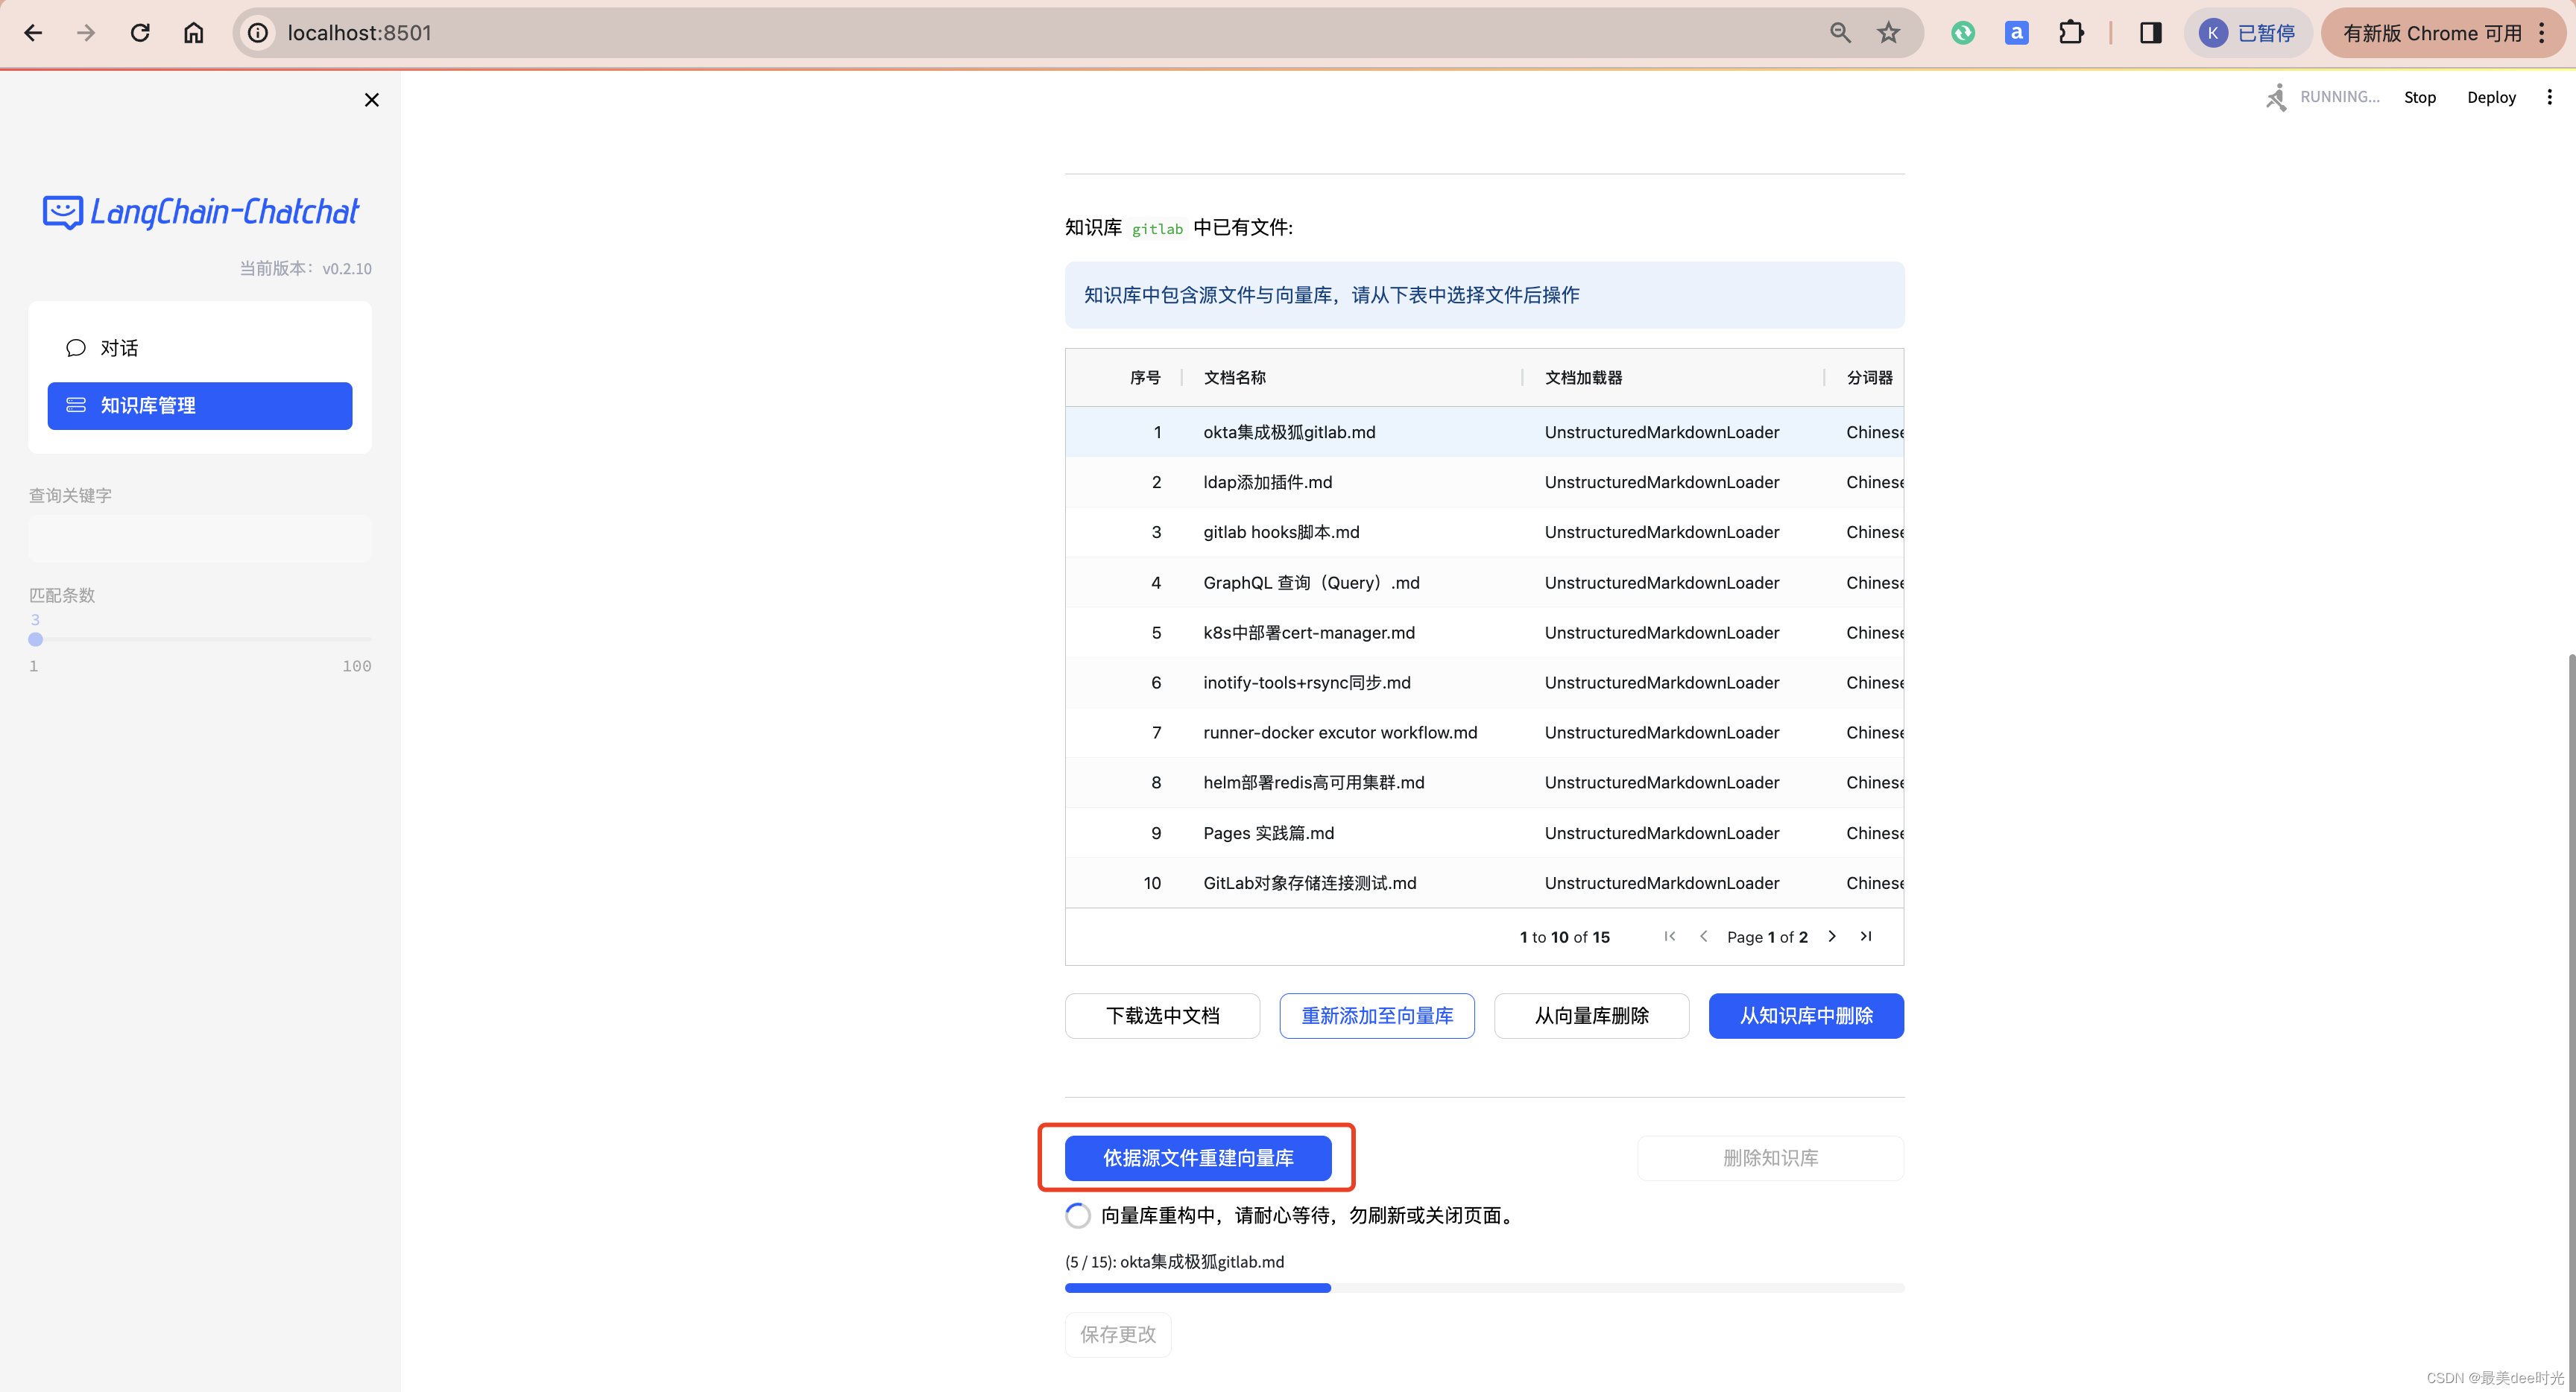
Task: Click 依据源文件重建向量库 button
Action: (1198, 1158)
